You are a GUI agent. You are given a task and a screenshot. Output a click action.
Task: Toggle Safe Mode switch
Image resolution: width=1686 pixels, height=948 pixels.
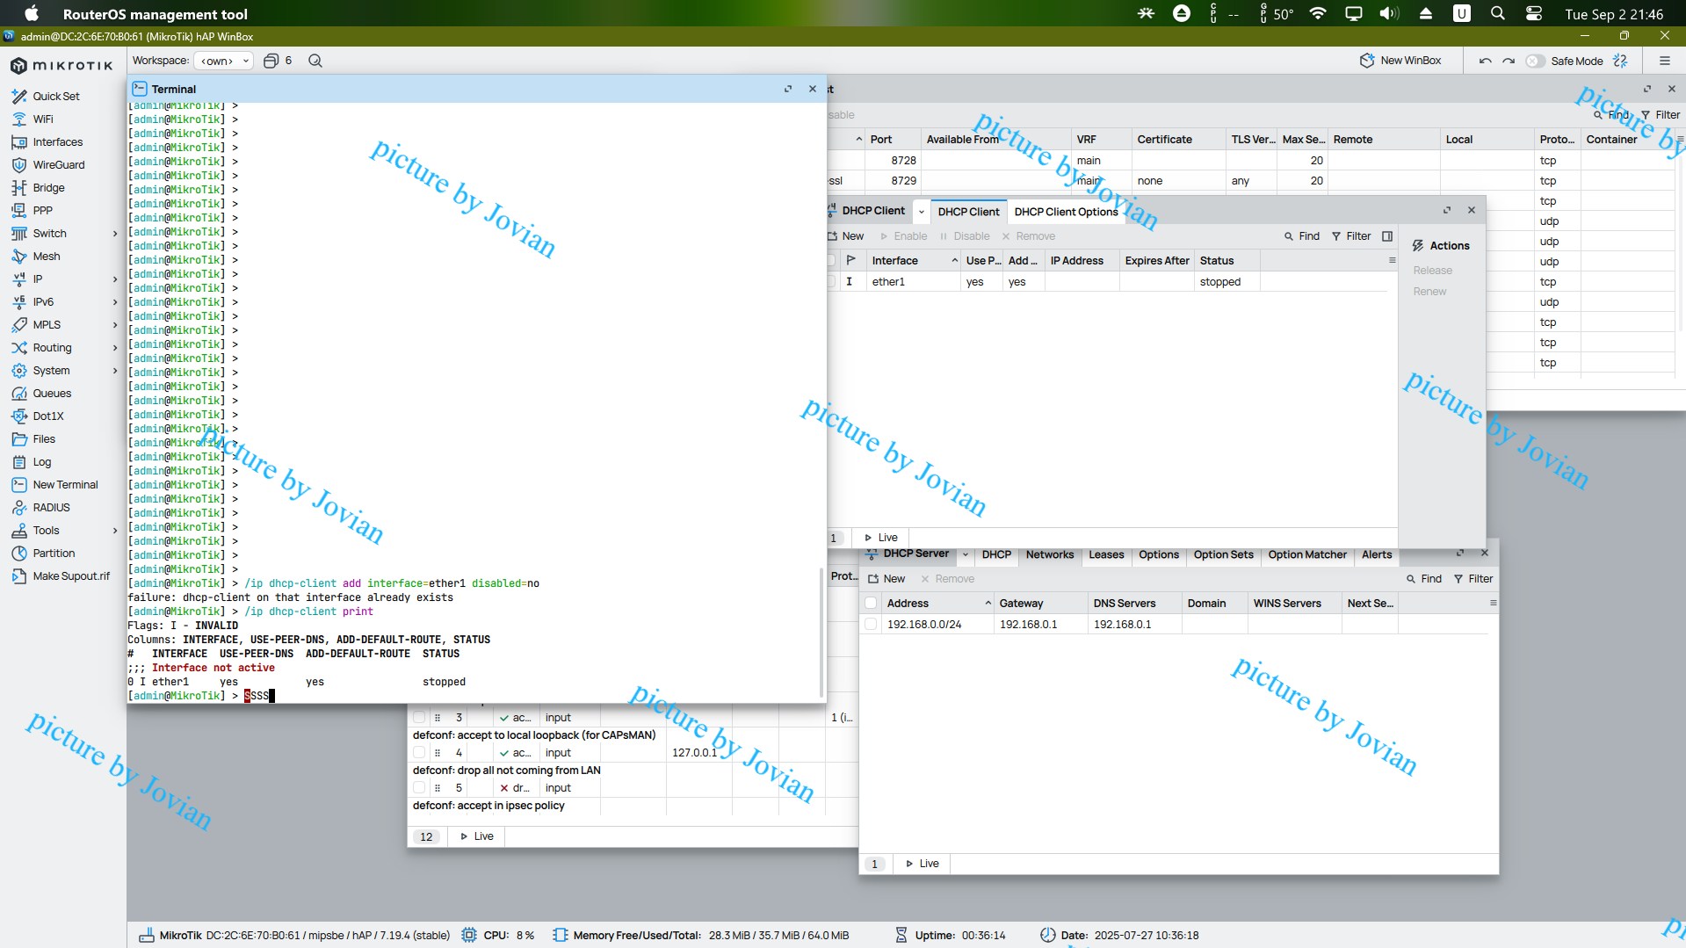tap(1535, 61)
